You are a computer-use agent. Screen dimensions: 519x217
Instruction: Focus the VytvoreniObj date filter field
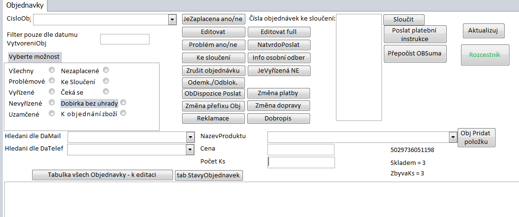pyautogui.click(x=125, y=39)
